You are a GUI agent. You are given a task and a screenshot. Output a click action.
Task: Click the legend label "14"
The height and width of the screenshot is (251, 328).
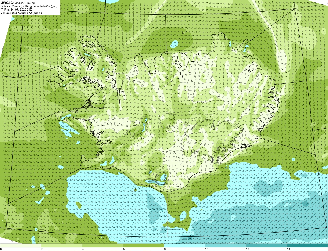click(x=288, y=249)
